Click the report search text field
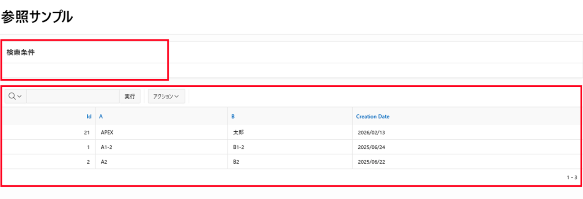Image resolution: width=583 pixels, height=199 pixels. pyautogui.click(x=73, y=96)
